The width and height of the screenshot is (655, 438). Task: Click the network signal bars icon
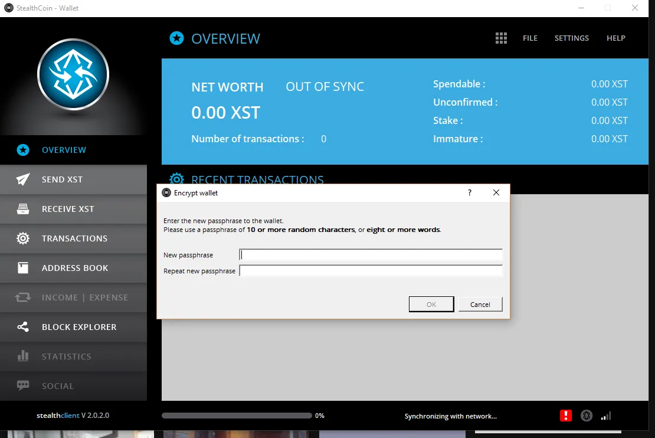tap(606, 416)
